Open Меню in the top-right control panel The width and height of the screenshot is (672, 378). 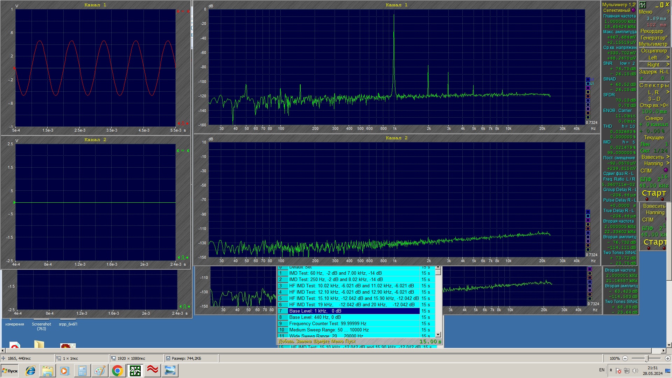pos(645,12)
